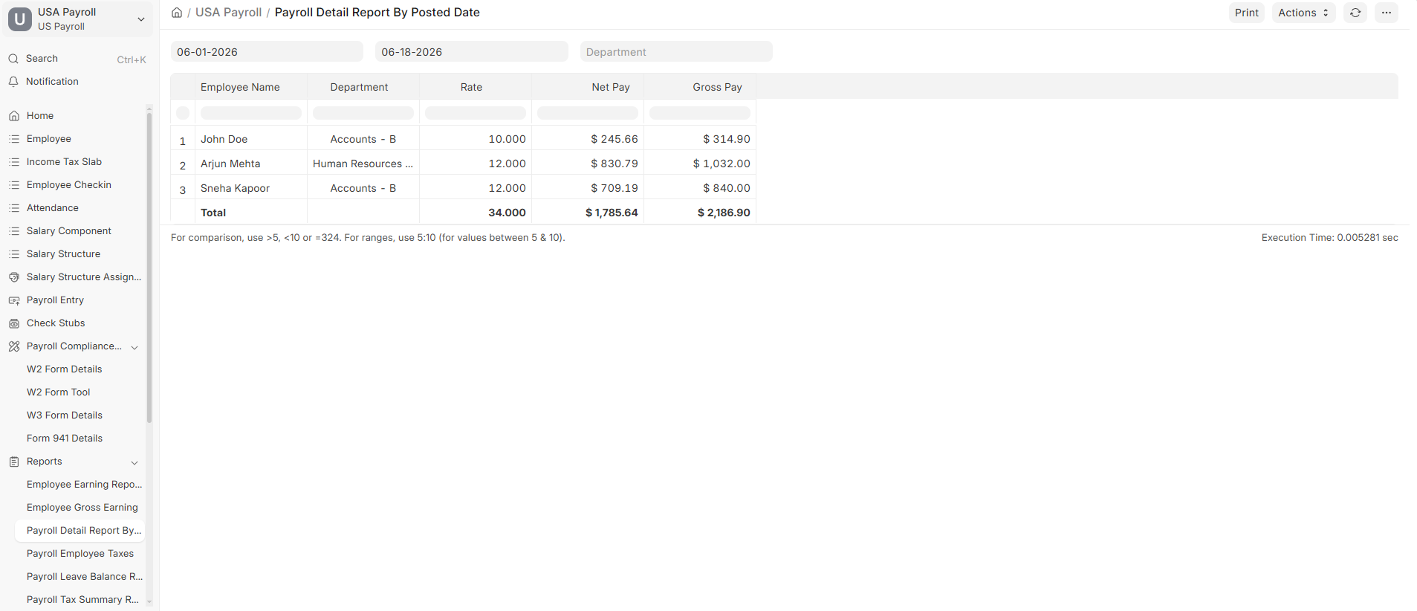Click the Arjun Mehta cell
The image size is (1417, 611).
click(251, 164)
